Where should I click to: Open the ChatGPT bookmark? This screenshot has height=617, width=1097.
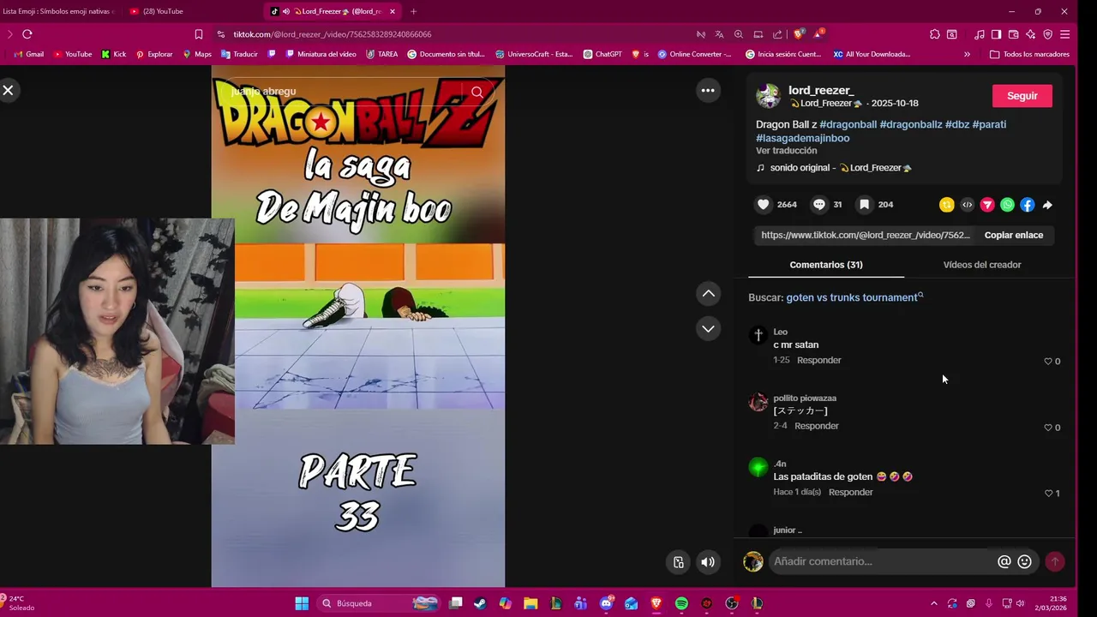tap(602, 54)
